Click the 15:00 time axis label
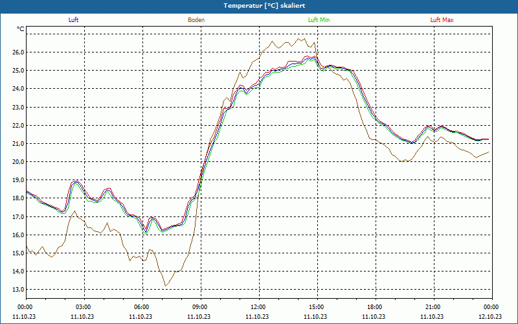518x324 pixels. pyautogui.click(x=317, y=307)
